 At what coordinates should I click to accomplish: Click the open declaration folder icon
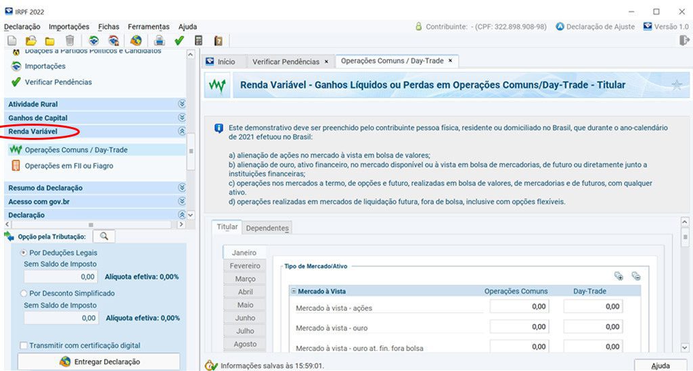click(31, 41)
